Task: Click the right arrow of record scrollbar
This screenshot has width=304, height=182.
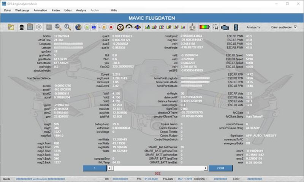Action: click(206, 168)
